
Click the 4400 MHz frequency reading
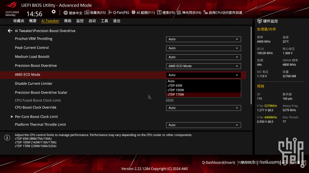(264, 41)
